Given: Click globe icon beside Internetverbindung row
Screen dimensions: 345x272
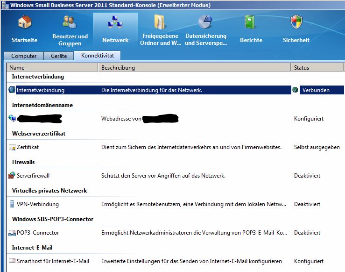Looking at the screenshot, I should [x=12, y=90].
